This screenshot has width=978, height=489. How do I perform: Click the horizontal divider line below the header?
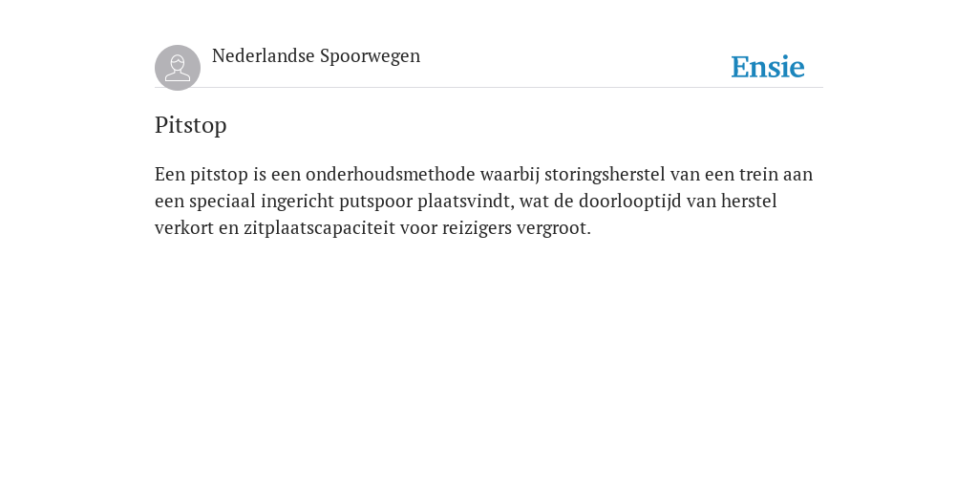tap(489, 87)
